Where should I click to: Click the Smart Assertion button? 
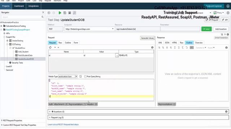tap(221, 38)
